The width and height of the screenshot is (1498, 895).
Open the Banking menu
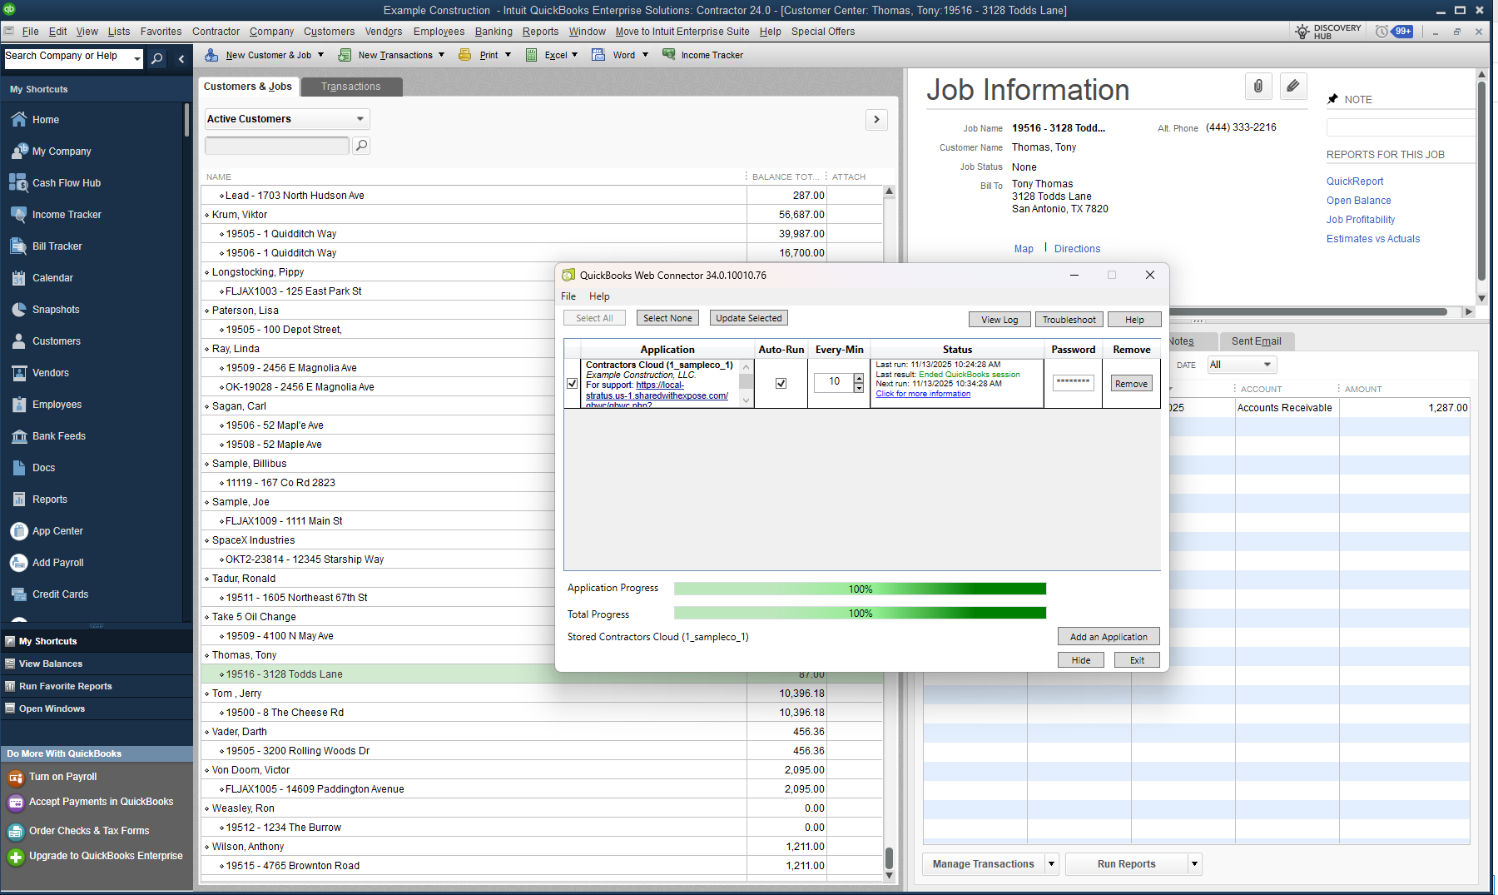pyautogui.click(x=494, y=32)
